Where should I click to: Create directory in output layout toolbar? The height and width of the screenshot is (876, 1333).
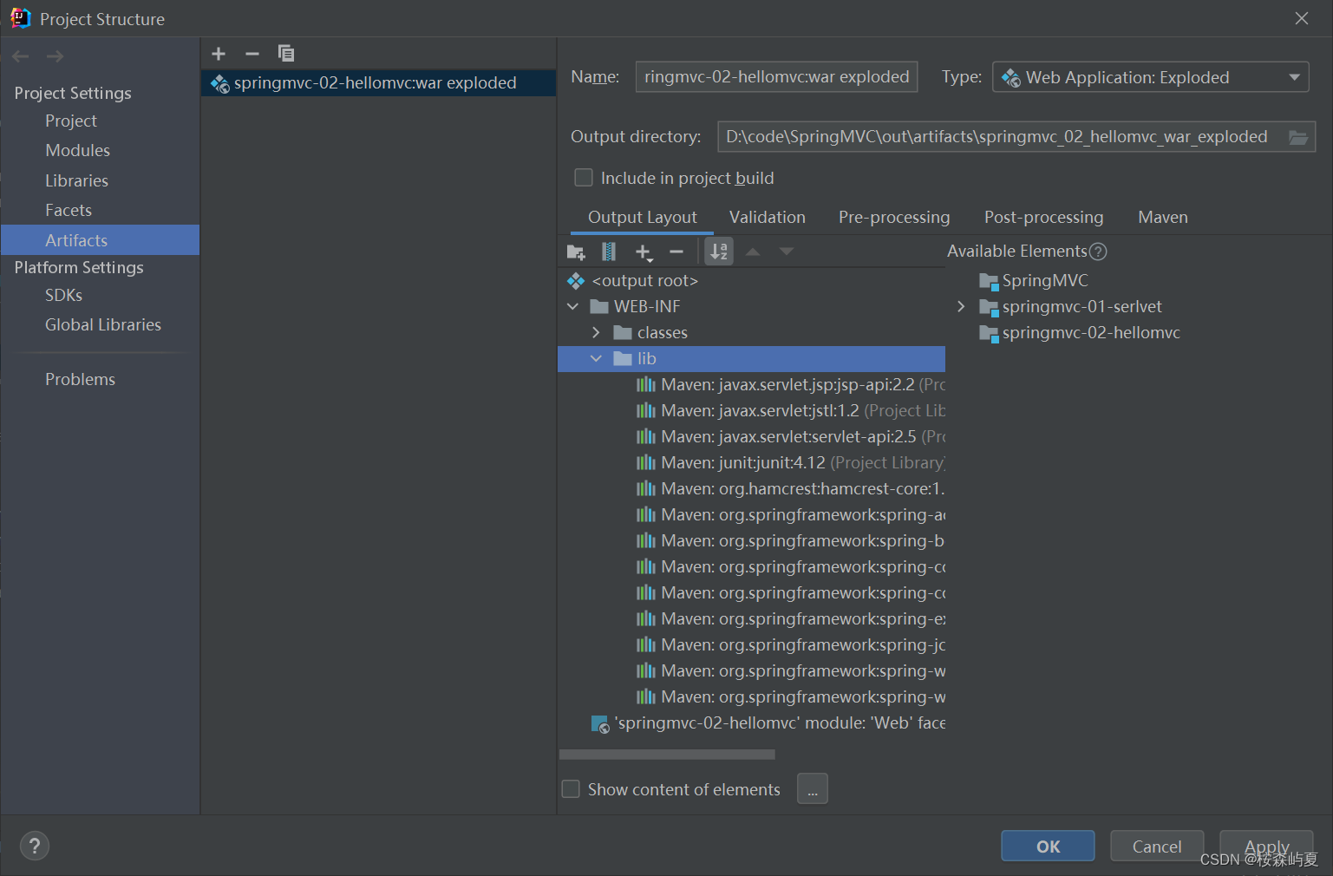(576, 252)
